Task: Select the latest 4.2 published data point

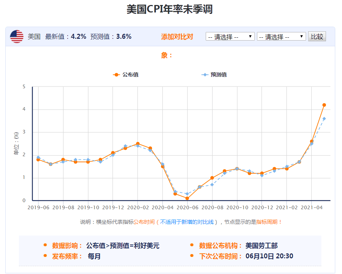Action: coord(324,105)
